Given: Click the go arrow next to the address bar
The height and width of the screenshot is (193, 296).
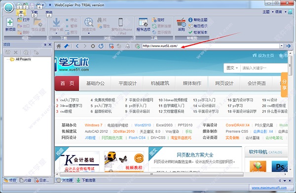Looking at the screenshot, I should 288,46.
